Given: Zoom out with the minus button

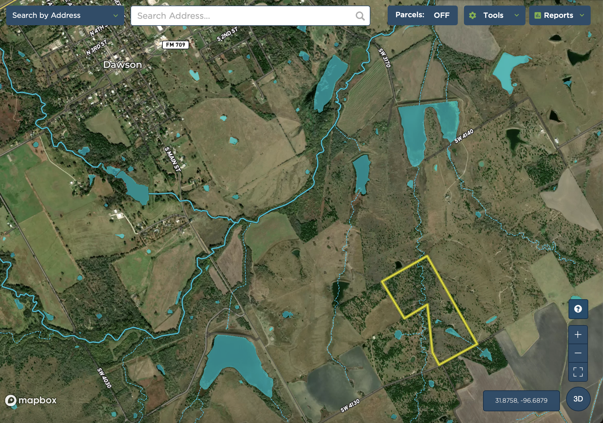Looking at the screenshot, I should 578,353.
